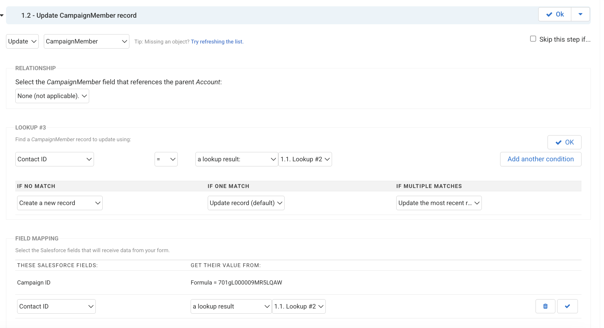Confirm Contact ID mapping with checkmark button
The height and width of the screenshot is (328, 604).
[567, 306]
